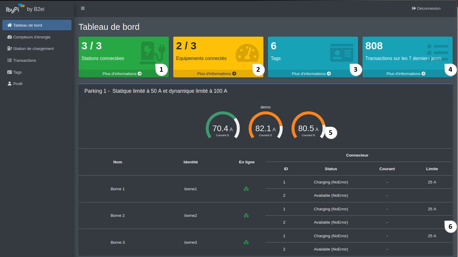
Task: Click the Déconnexion logout link
Action: coord(426,8)
